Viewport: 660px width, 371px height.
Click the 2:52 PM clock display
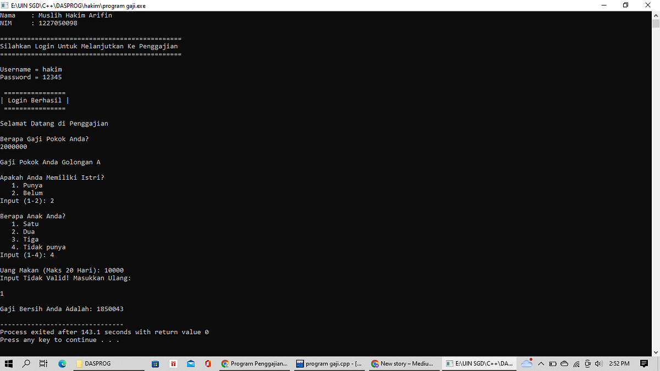click(x=619, y=363)
